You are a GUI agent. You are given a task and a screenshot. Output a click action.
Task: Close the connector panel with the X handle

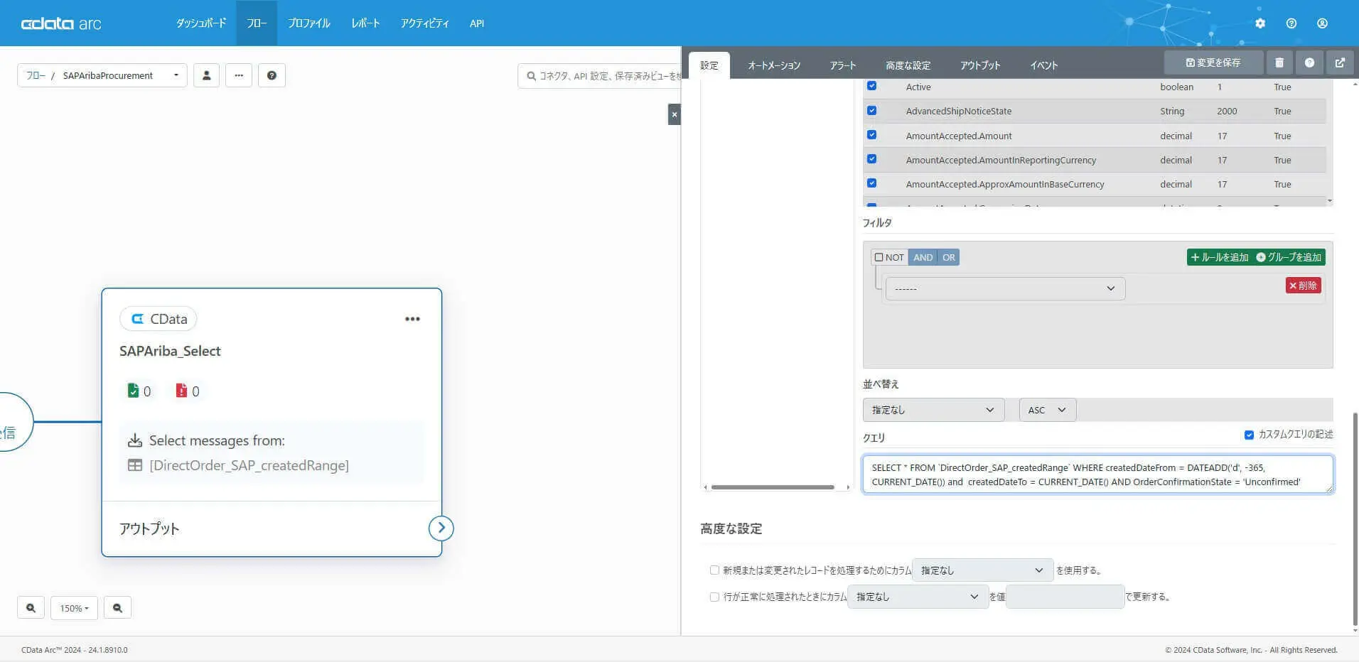[x=675, y=114]
